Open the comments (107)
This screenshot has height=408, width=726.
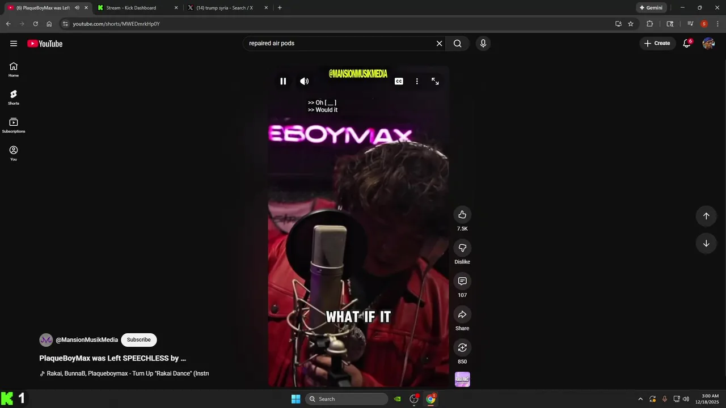[462, 281]
